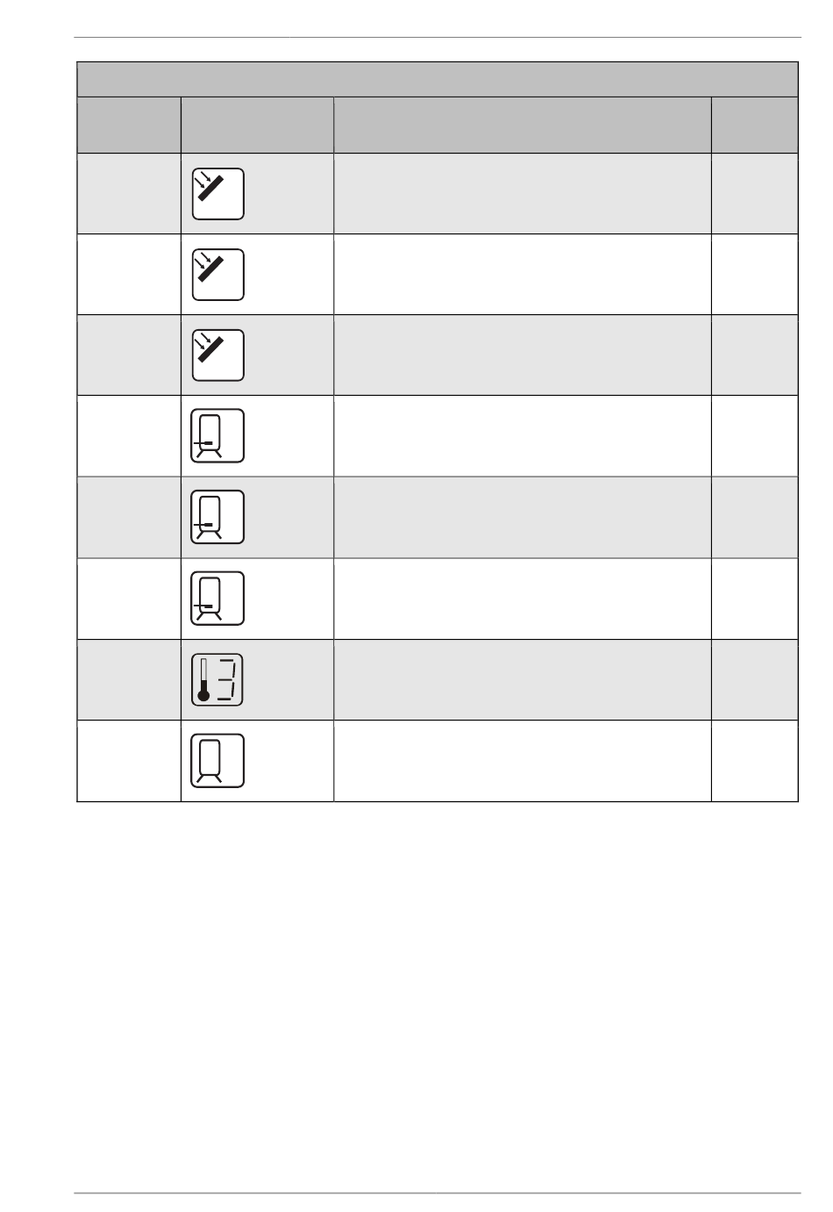Click the description cell beside the thermometer icon
Screen dimensions: 833x1212
point(523,680)
